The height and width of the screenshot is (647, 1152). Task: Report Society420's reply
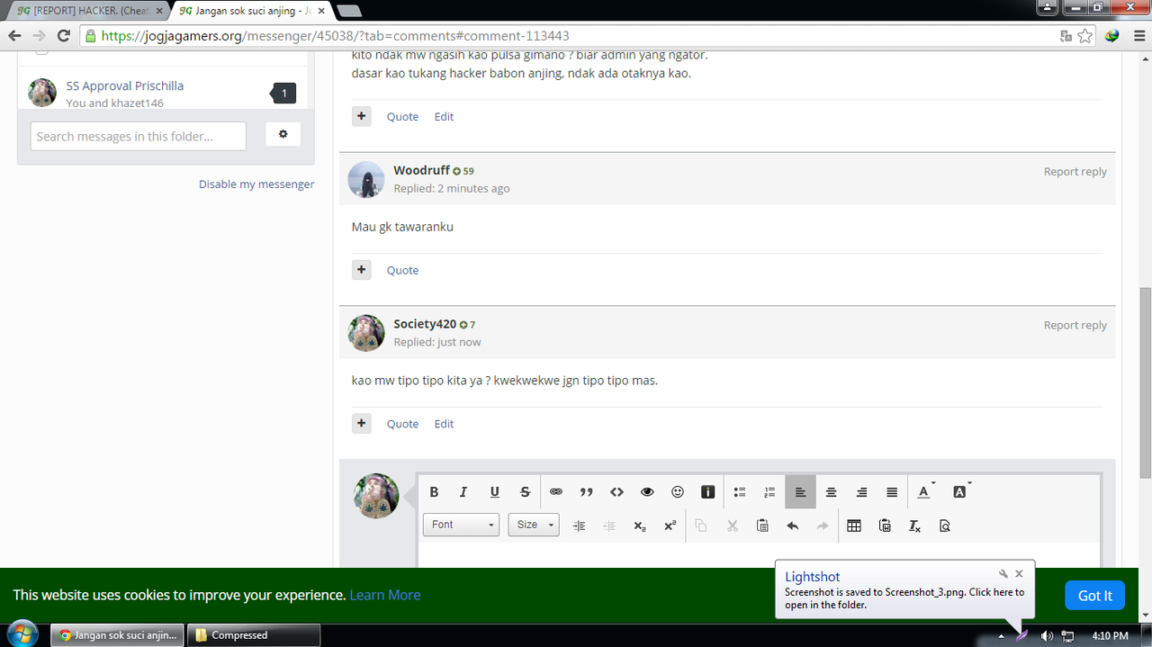click(x=1075, y=326)
